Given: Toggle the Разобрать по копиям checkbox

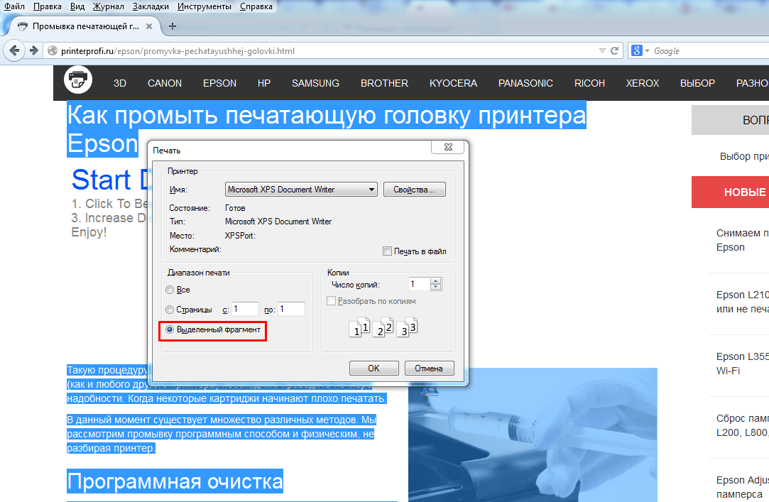Looking at the screenshot, I should point(331,301).
